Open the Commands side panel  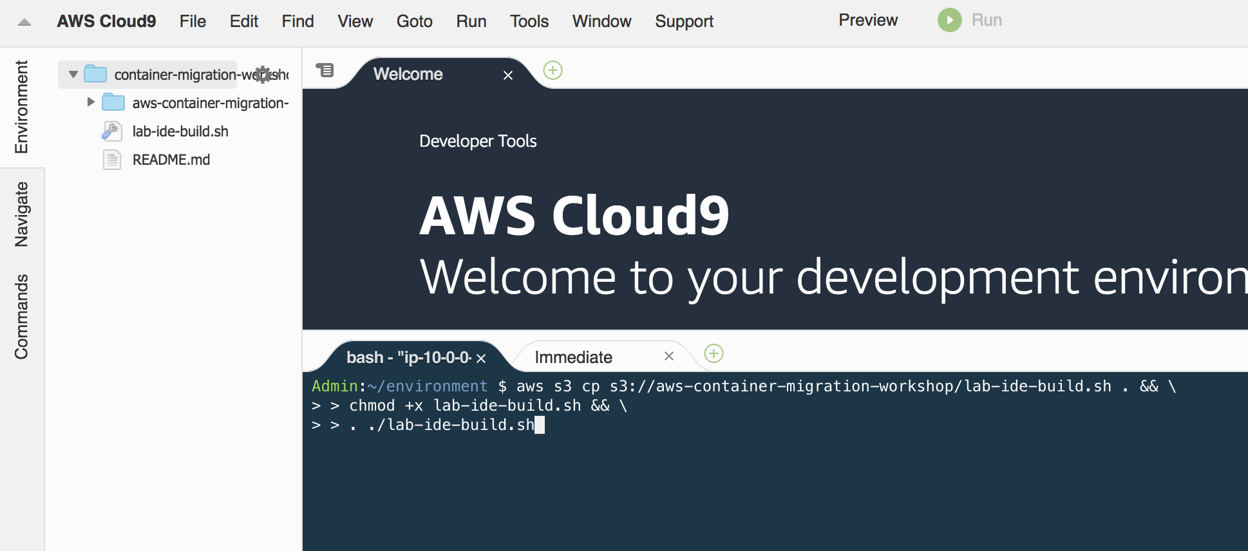click(x=22, y=316)
